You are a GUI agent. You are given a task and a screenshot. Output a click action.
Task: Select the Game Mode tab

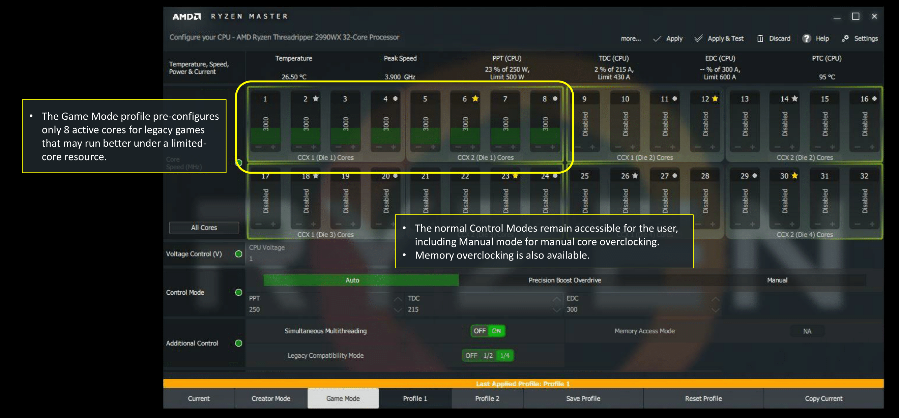tap(343, 398)
